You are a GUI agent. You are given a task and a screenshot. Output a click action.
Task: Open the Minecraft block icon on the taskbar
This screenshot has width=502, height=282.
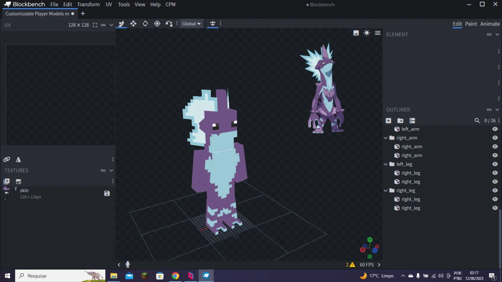coord(144,276)
